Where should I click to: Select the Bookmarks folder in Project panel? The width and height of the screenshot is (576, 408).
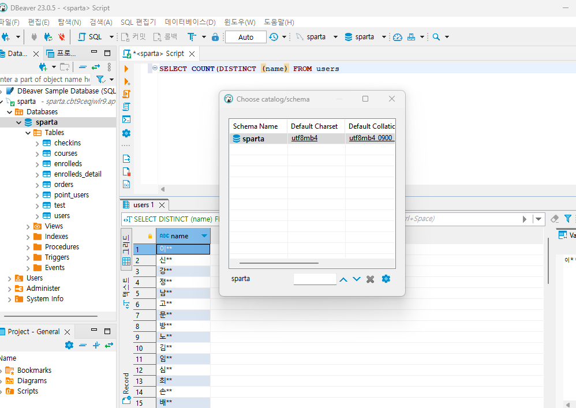[x=34, y=370]
